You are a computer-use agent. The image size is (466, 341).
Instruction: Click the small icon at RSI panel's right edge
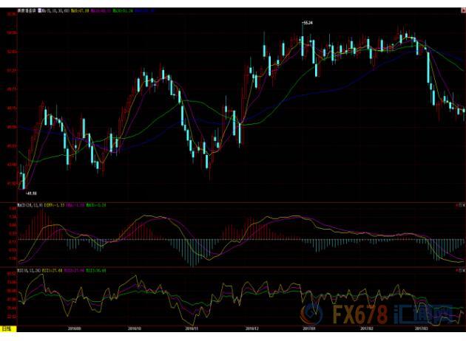coord(460,270)
